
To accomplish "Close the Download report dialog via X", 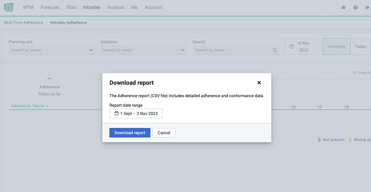I will point(259,83).
